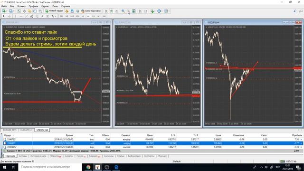Open the Strategy Tester icon
This screenshot has width=304, height=171.
tap(40, 11)
